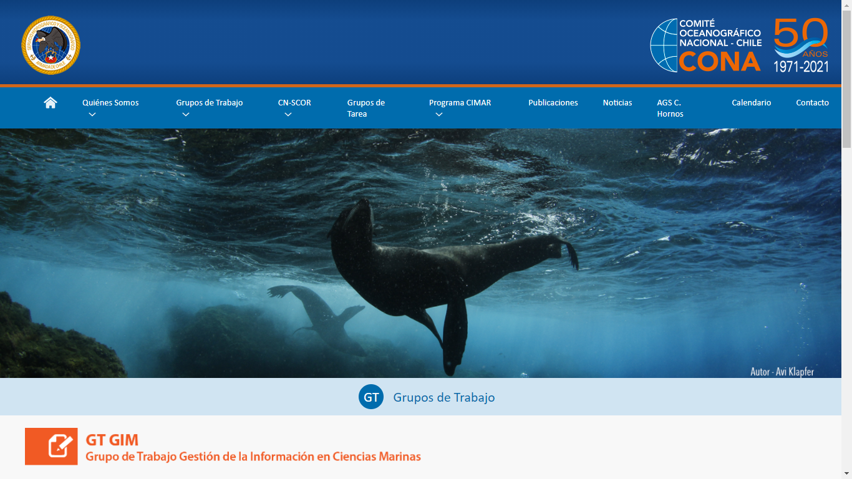This screenshot has height=479, width=852.
Task: Open the Contacto link
Action: [x=813, y=103]
